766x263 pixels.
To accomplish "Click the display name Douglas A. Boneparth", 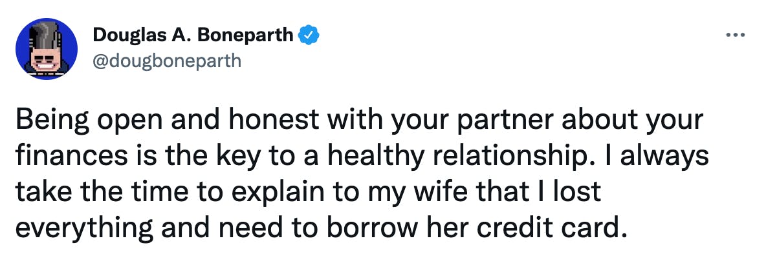I will [193, 35].
